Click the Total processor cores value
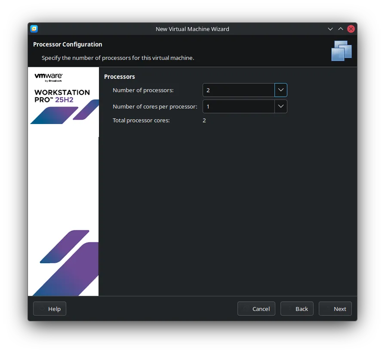 click(204, 120)
